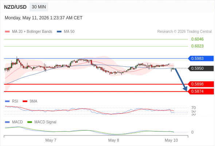215x146 pixels.
Task: Toggle the MA 20 + Bollinger Bands legend label
Action: [32, 32]
